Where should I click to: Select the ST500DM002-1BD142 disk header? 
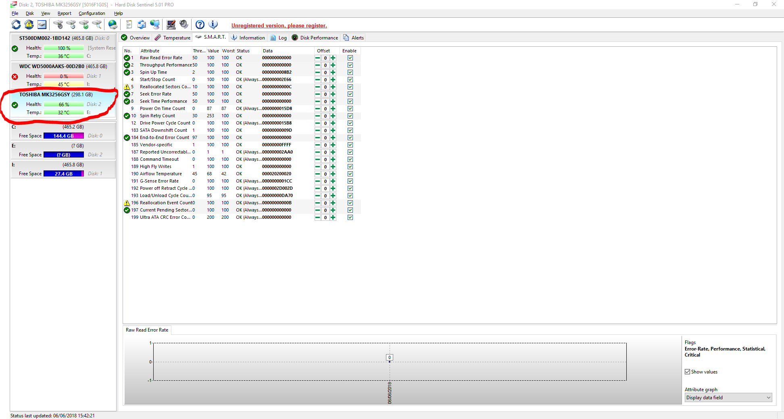pos(64,38)
